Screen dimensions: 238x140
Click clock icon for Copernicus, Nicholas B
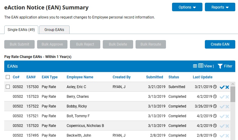215,126
